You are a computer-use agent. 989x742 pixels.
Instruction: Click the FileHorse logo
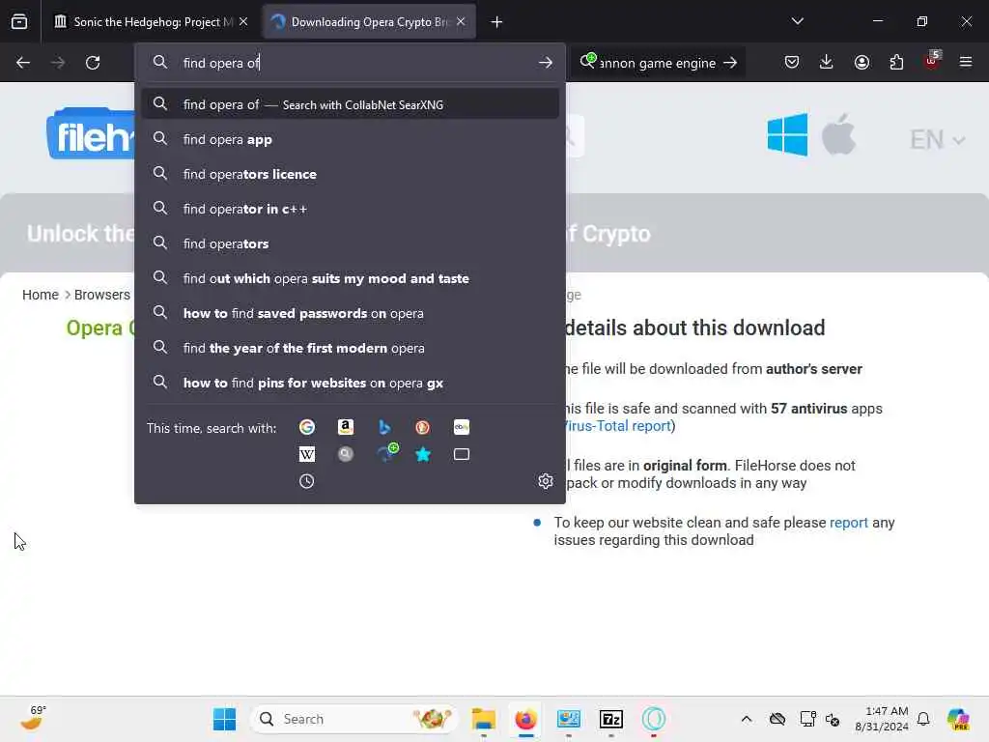(92, 133)
